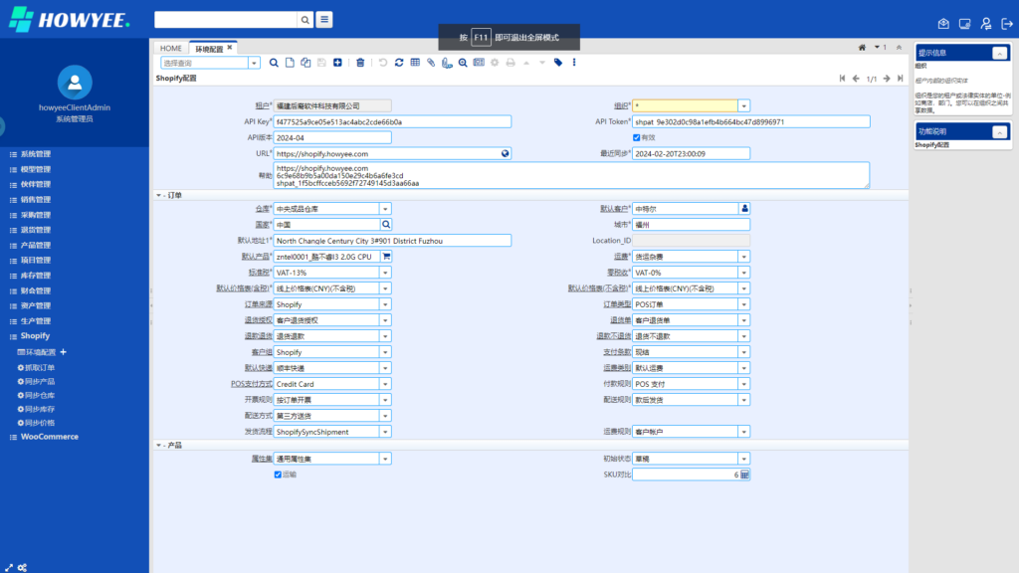Expand the WooCommerce menu
This screenshot has width=1019, height=573.
pos(49,437)
